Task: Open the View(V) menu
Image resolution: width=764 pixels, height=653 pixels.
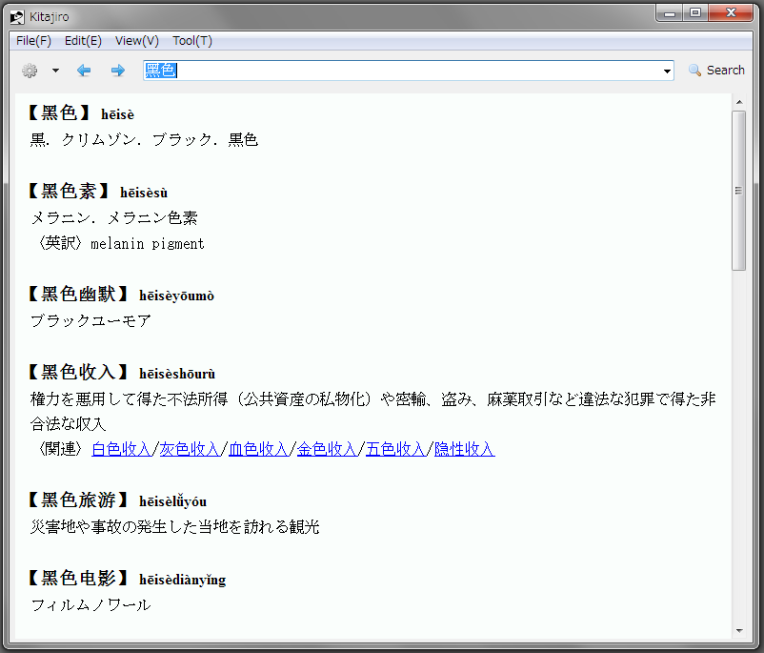Action: tap(137, 40)
